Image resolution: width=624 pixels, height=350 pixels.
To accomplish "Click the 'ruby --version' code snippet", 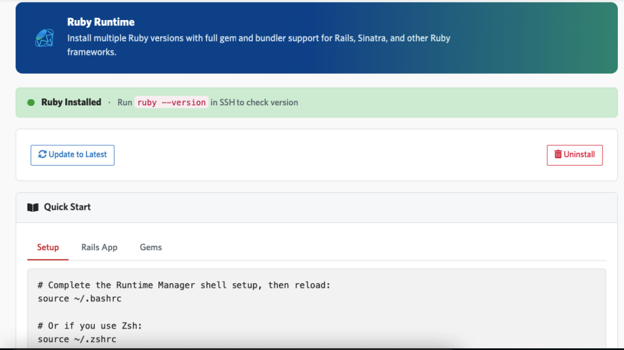I will coord(171,103).
